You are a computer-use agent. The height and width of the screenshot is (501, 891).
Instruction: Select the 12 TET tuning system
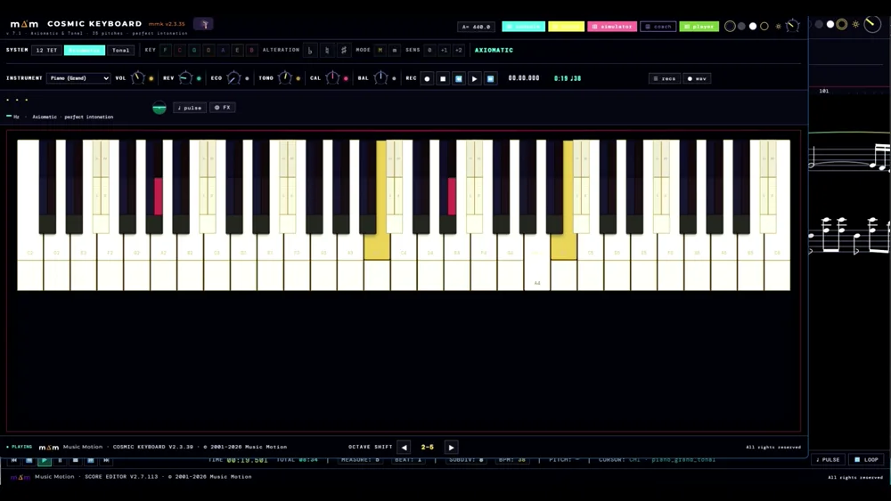coord(46,50)
